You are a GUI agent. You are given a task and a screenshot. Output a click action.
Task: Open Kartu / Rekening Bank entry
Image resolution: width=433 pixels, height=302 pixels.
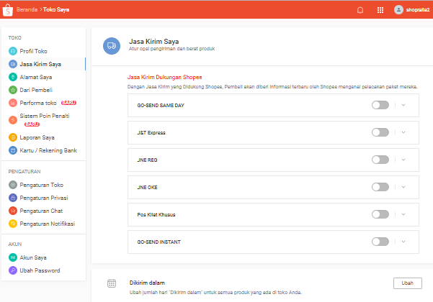[x=48, y=150]
